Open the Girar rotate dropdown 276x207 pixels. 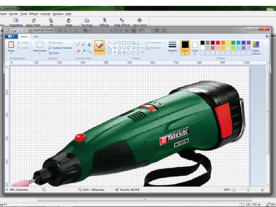point(56,53)
